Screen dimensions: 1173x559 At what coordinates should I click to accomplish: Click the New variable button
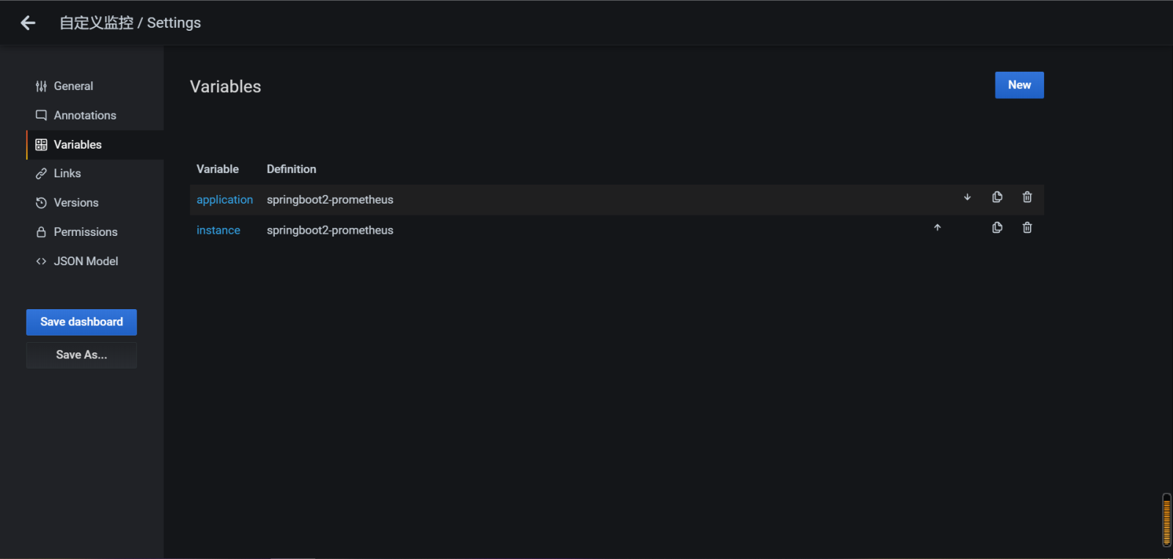[x=1018, y=85]
